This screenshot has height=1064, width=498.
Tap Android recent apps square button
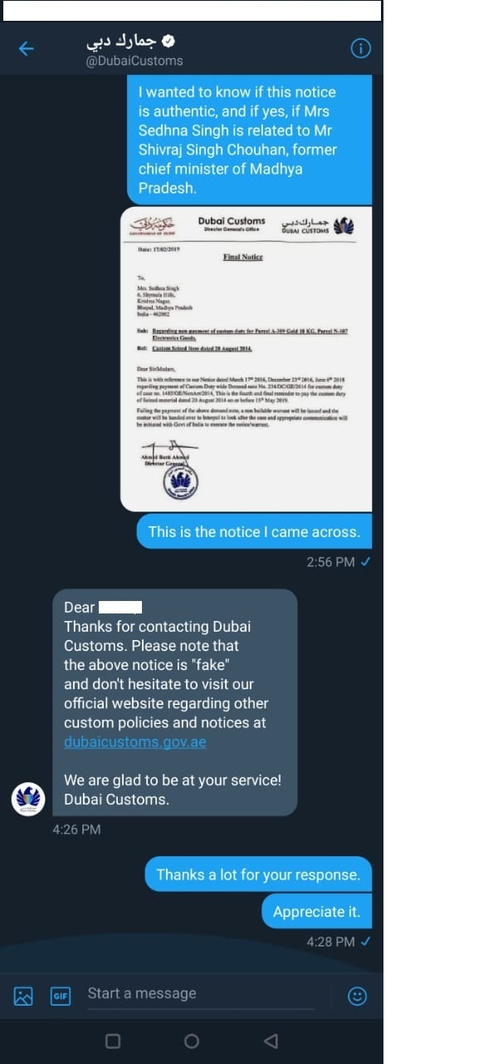click(x=113, y=1041)
